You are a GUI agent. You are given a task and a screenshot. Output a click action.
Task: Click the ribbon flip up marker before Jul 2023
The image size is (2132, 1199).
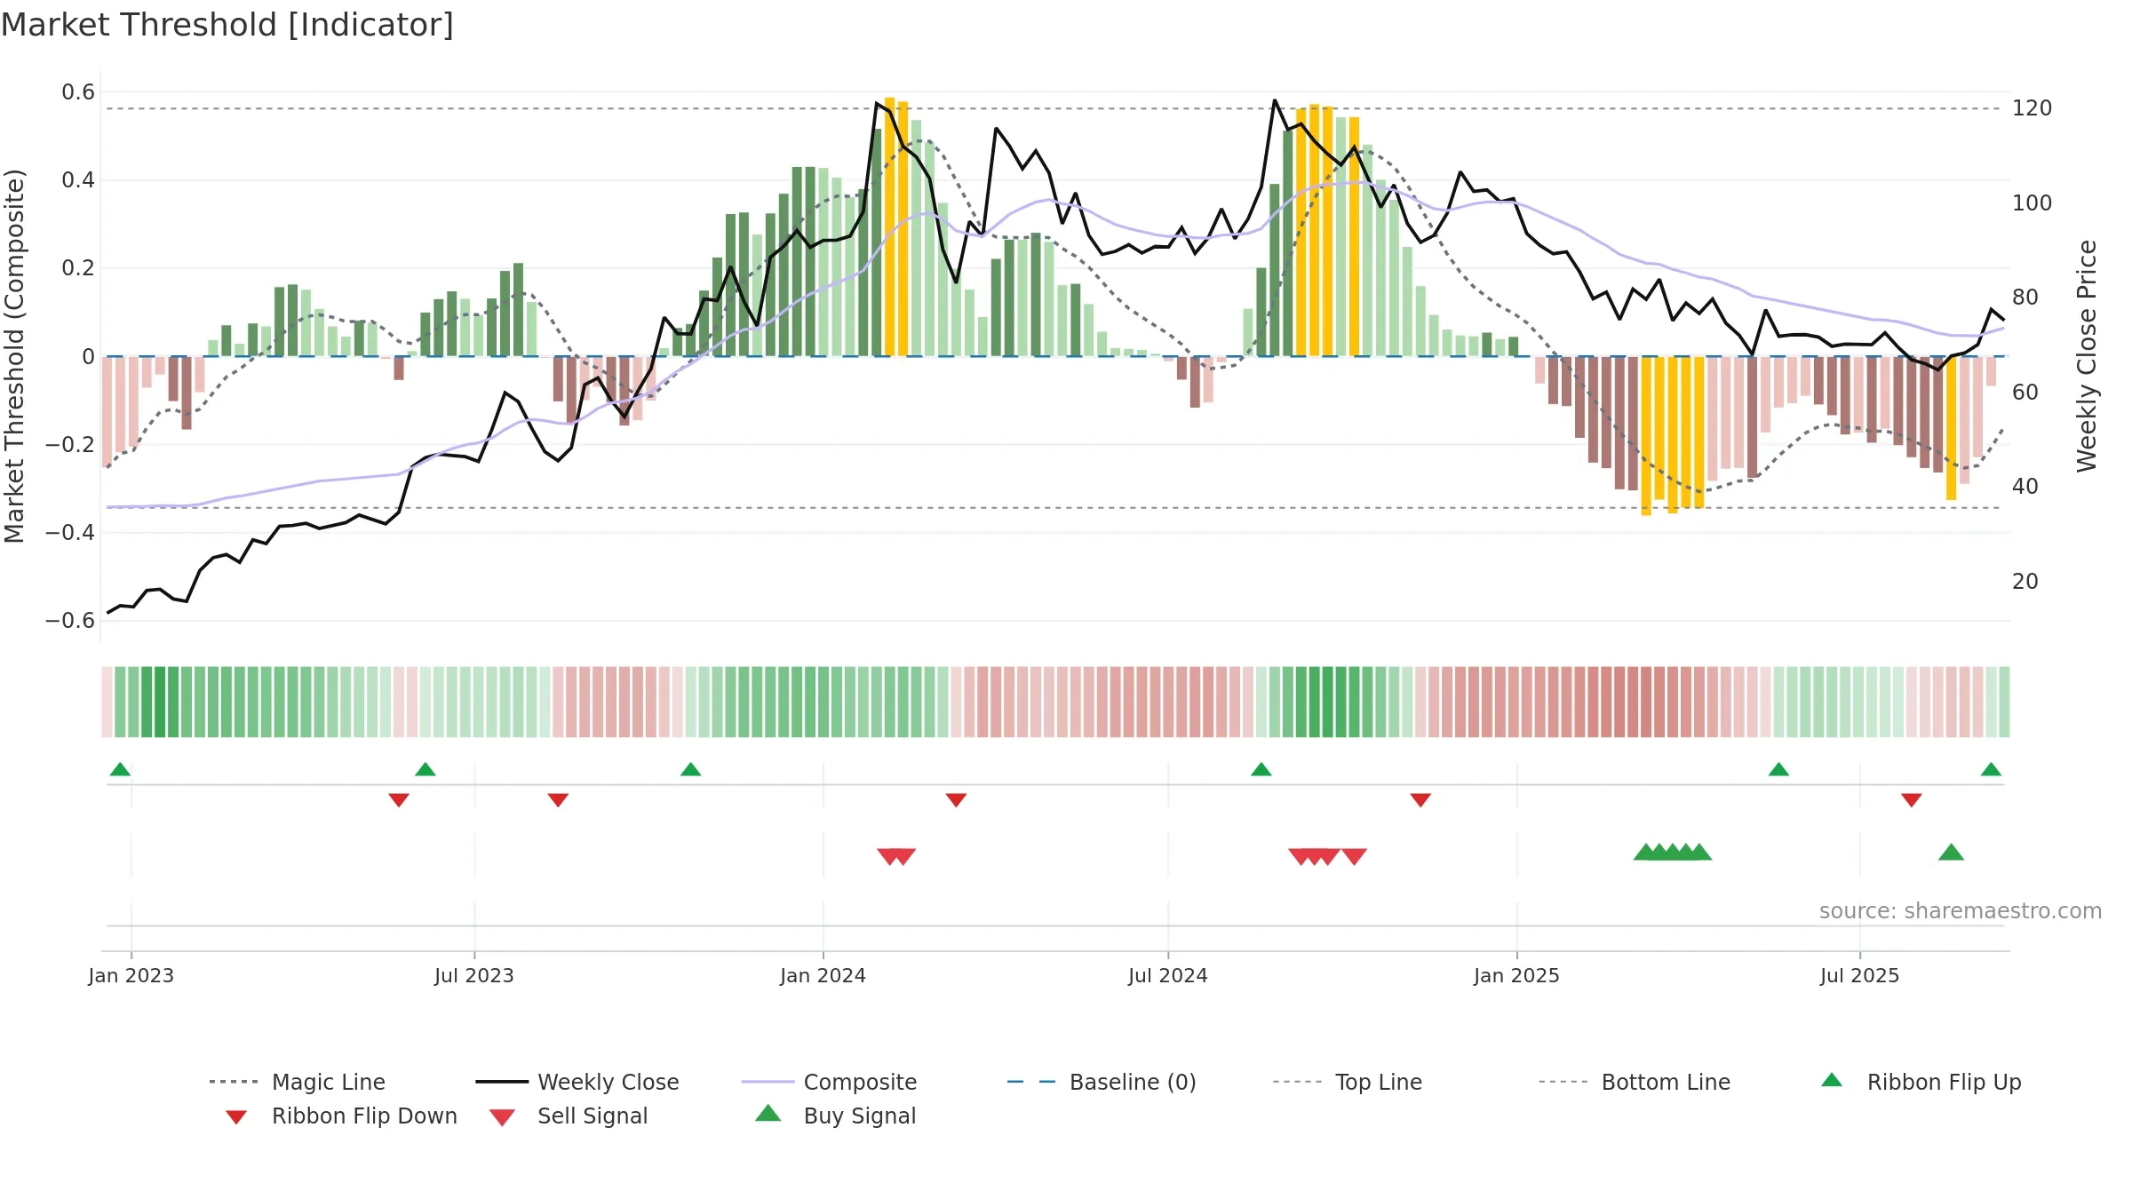(426, 769)
